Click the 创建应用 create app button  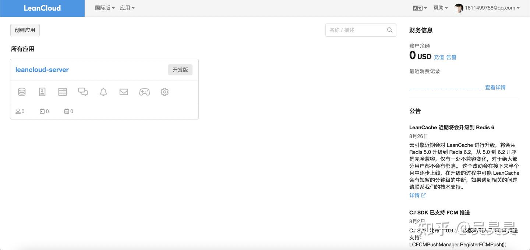click(x=25, y=30)
